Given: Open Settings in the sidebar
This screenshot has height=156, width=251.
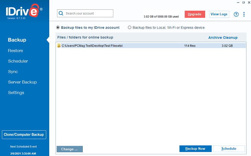Looking at the screenshot, I should click(16, 93).
